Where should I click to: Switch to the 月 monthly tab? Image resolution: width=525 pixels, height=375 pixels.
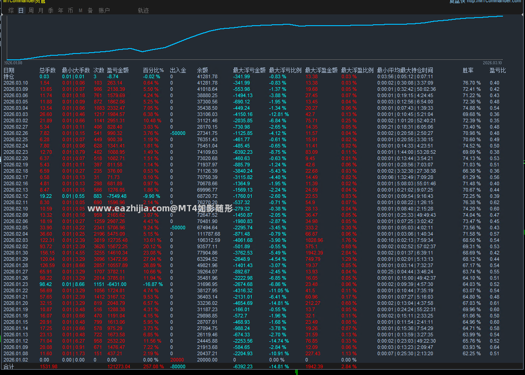tap(41, 11)
